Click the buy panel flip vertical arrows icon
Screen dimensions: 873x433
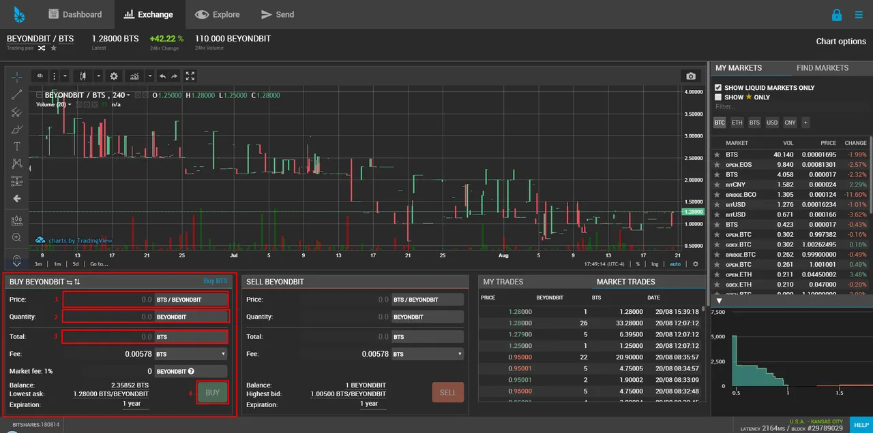(77, 282)
